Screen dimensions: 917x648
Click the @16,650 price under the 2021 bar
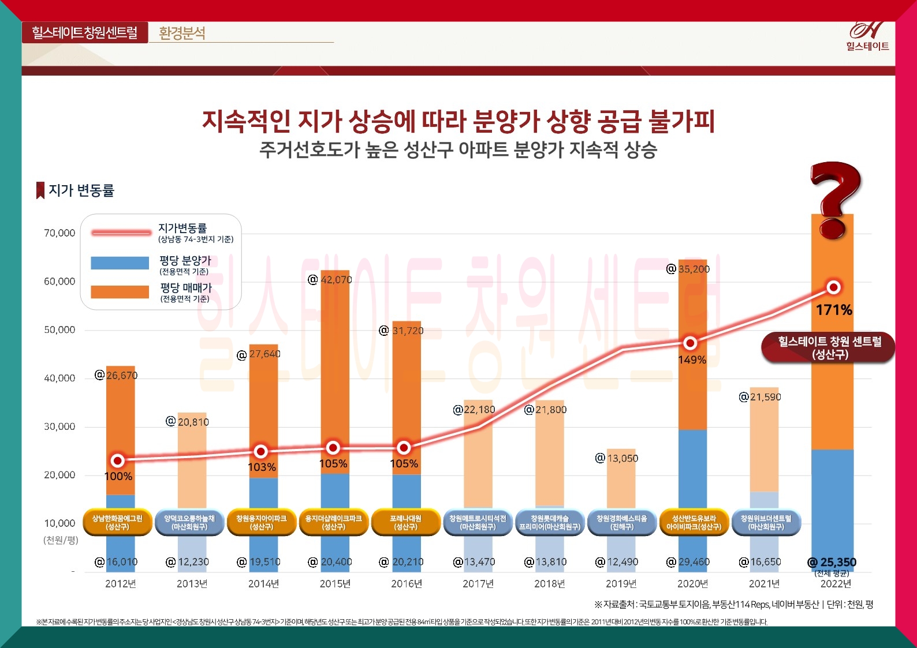[x=760, y=562]
